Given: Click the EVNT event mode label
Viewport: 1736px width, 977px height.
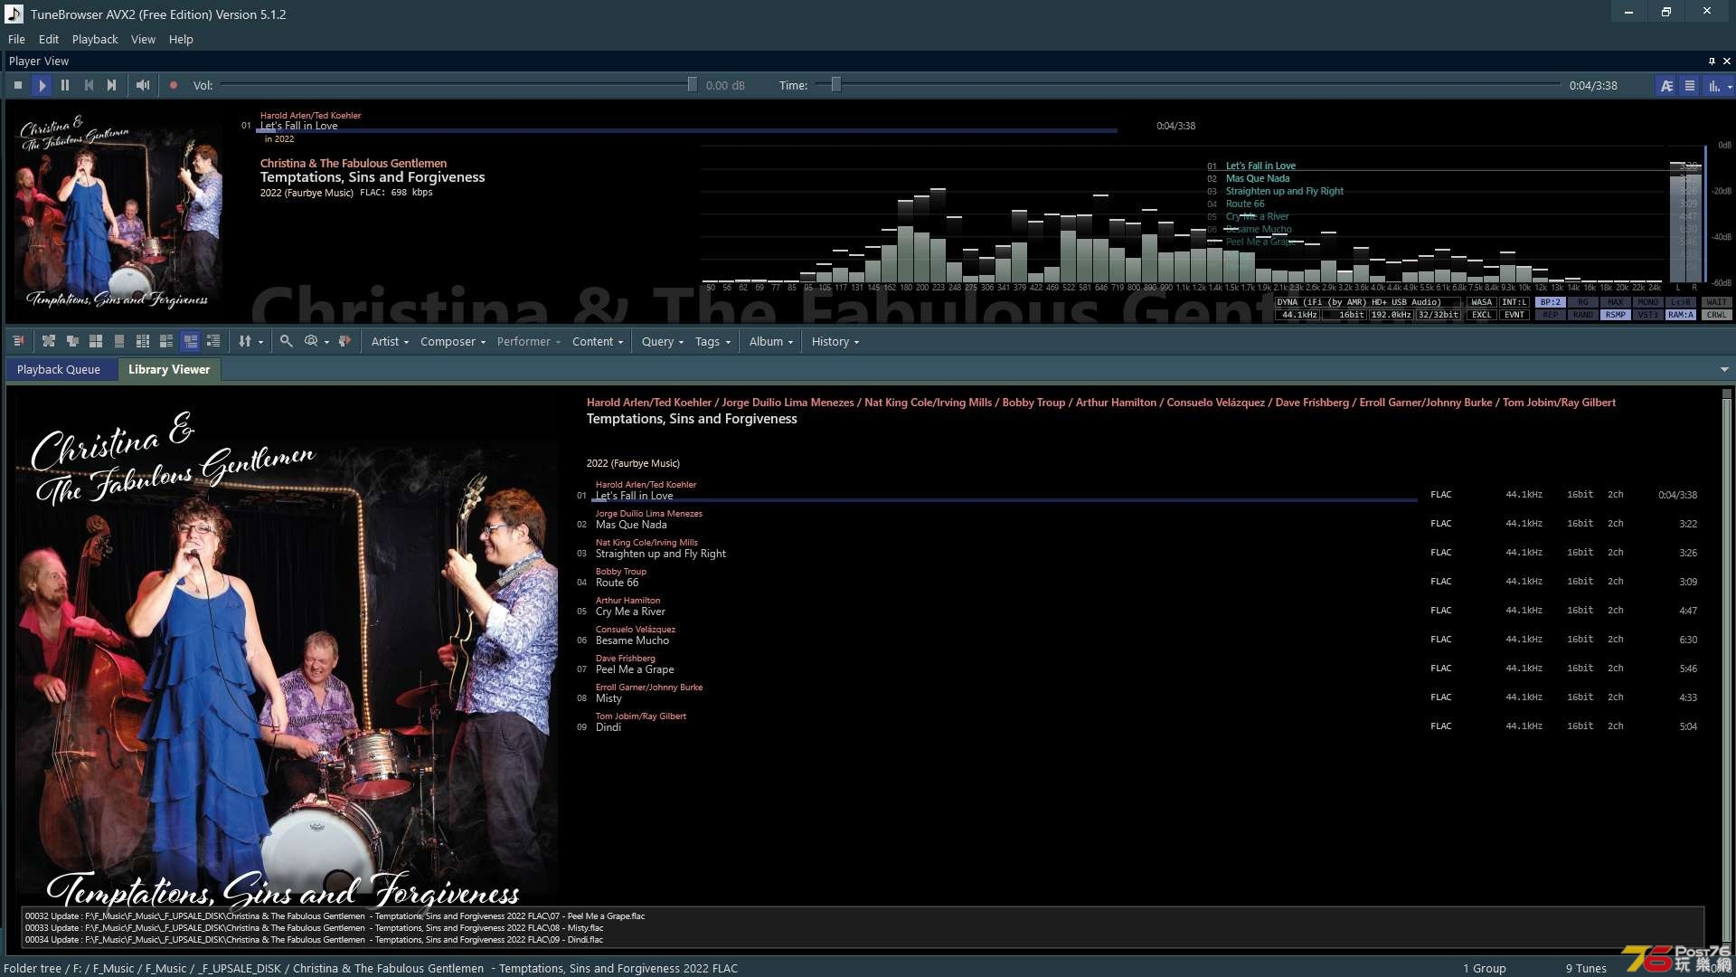Looking at the screenshot, I should (x=1514, y=315).
